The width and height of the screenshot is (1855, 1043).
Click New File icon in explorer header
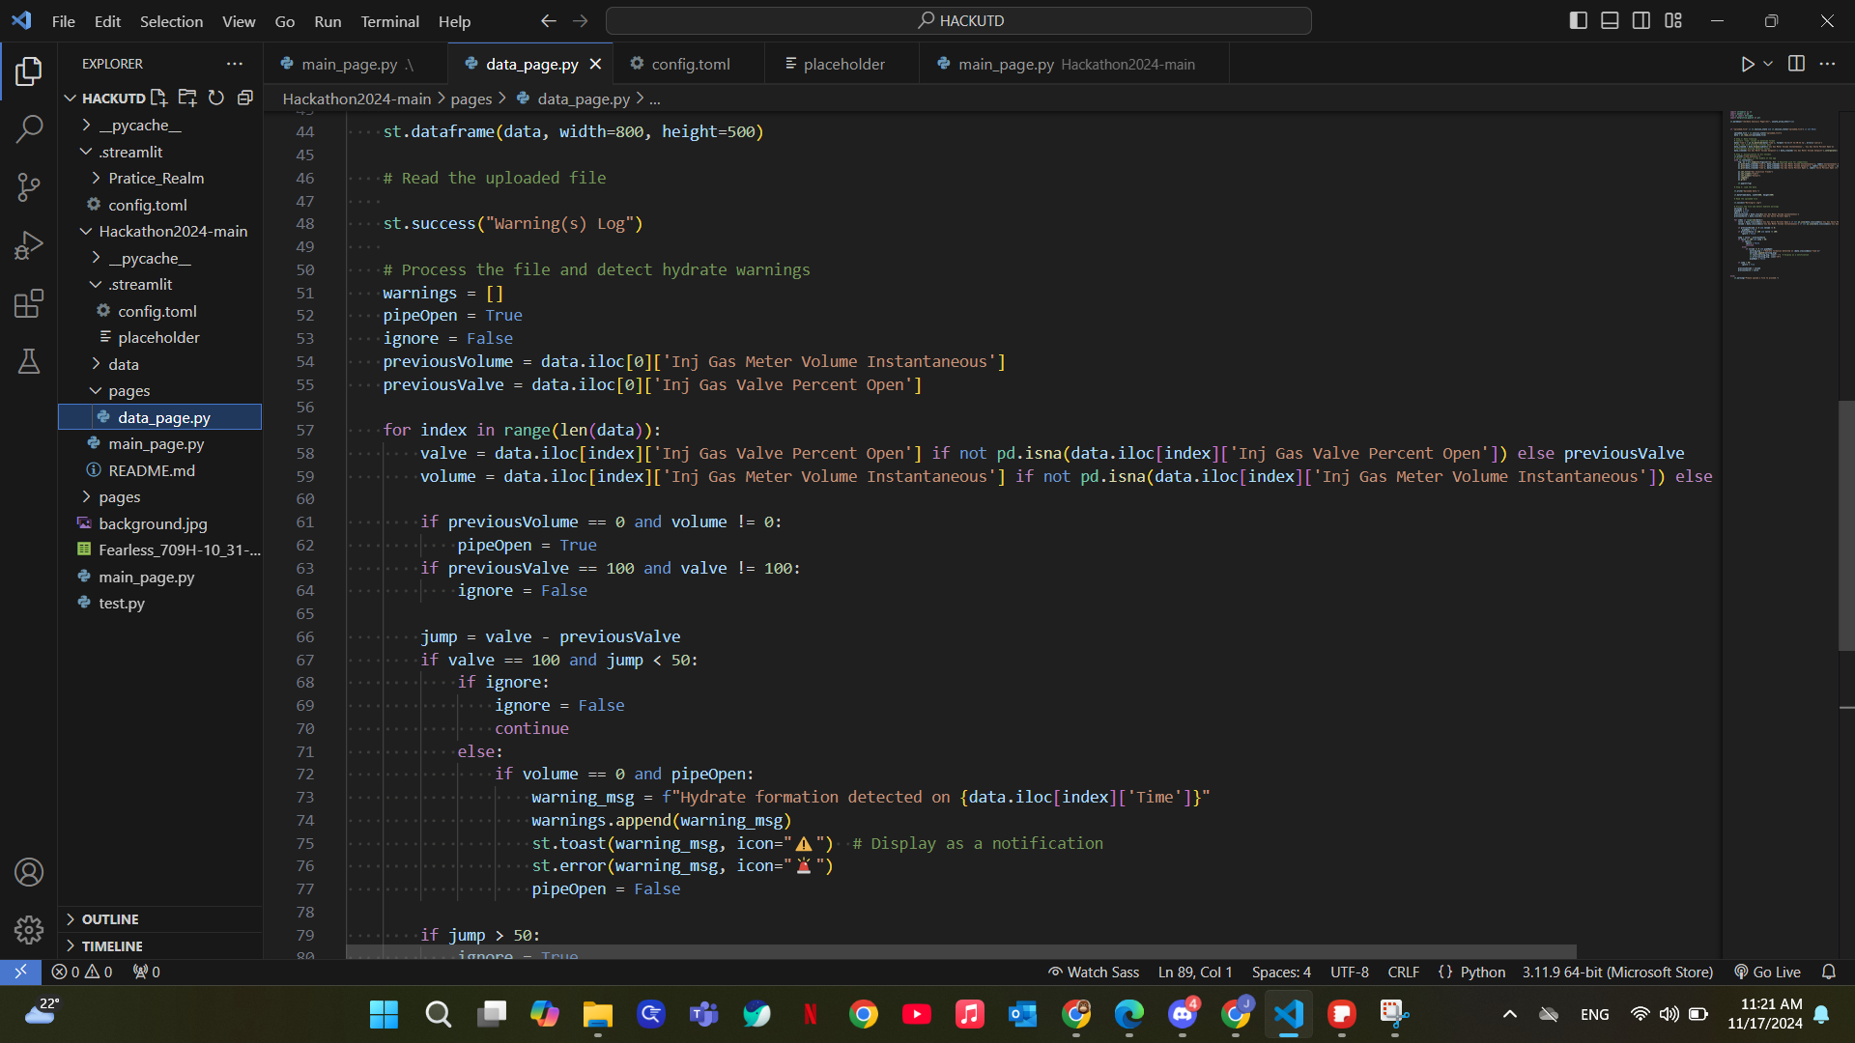159,98
